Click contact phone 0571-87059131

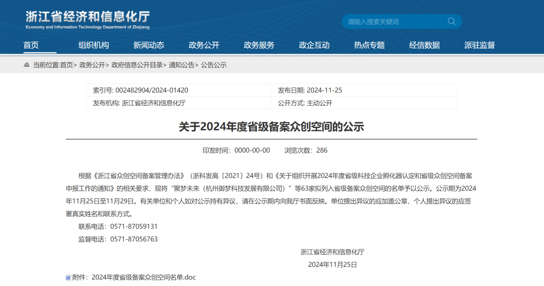(134, 226)
